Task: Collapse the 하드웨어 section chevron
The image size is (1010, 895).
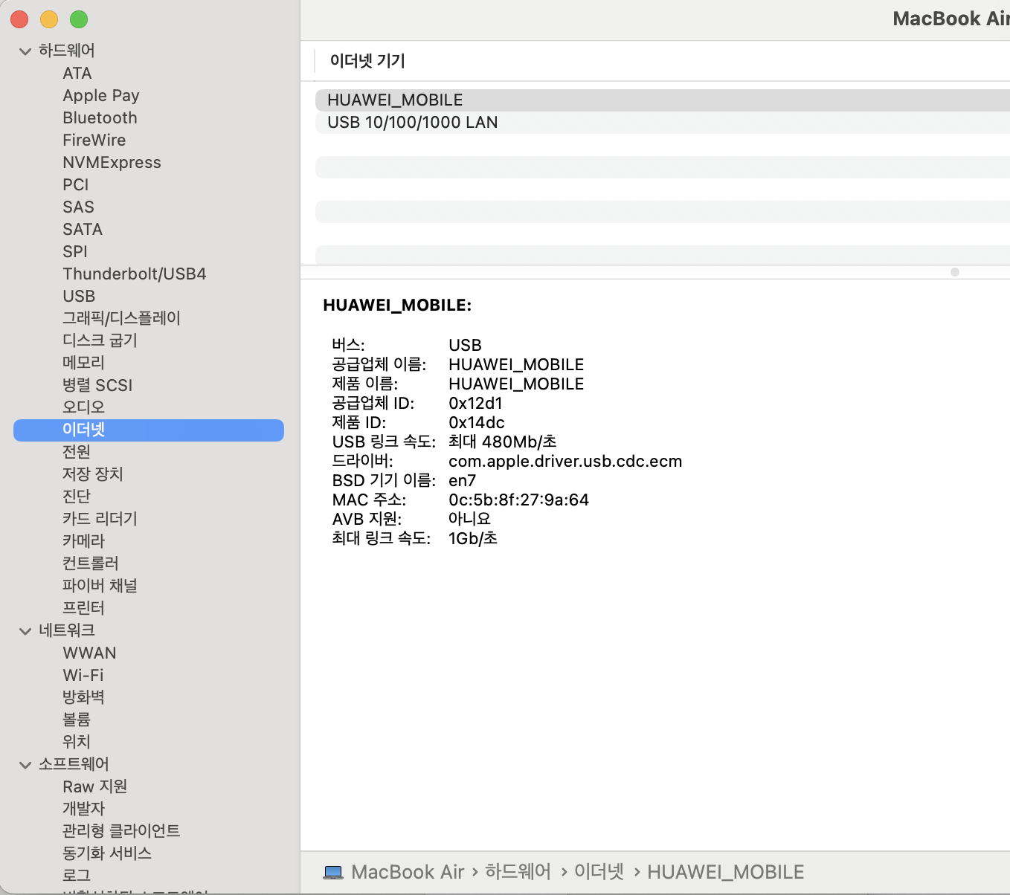Action: (x=25, y=51)
